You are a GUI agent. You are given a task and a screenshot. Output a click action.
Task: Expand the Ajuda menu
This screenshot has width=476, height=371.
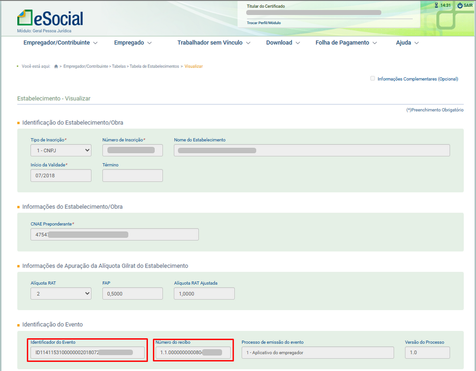(407, 43)
